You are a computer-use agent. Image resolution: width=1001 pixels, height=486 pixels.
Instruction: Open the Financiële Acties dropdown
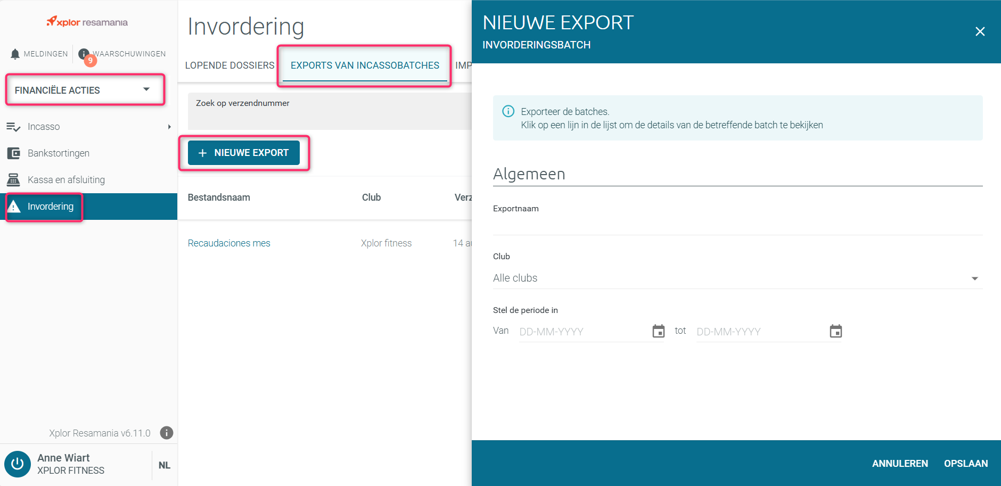click(85, 90)
